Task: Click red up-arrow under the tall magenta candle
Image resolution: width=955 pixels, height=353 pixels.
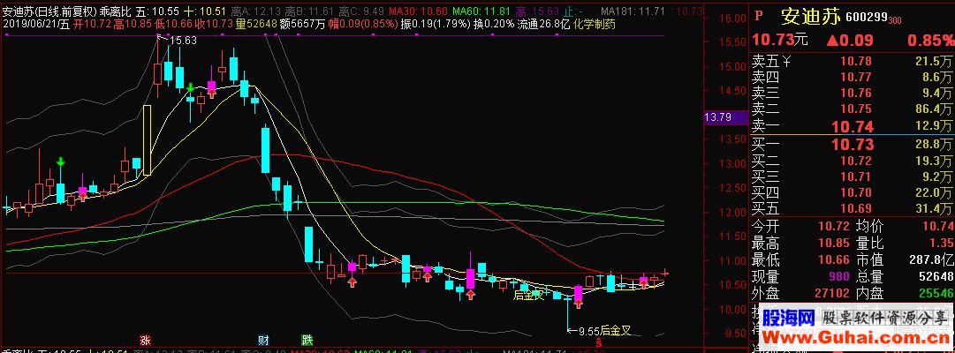Action: pos(470,295)
